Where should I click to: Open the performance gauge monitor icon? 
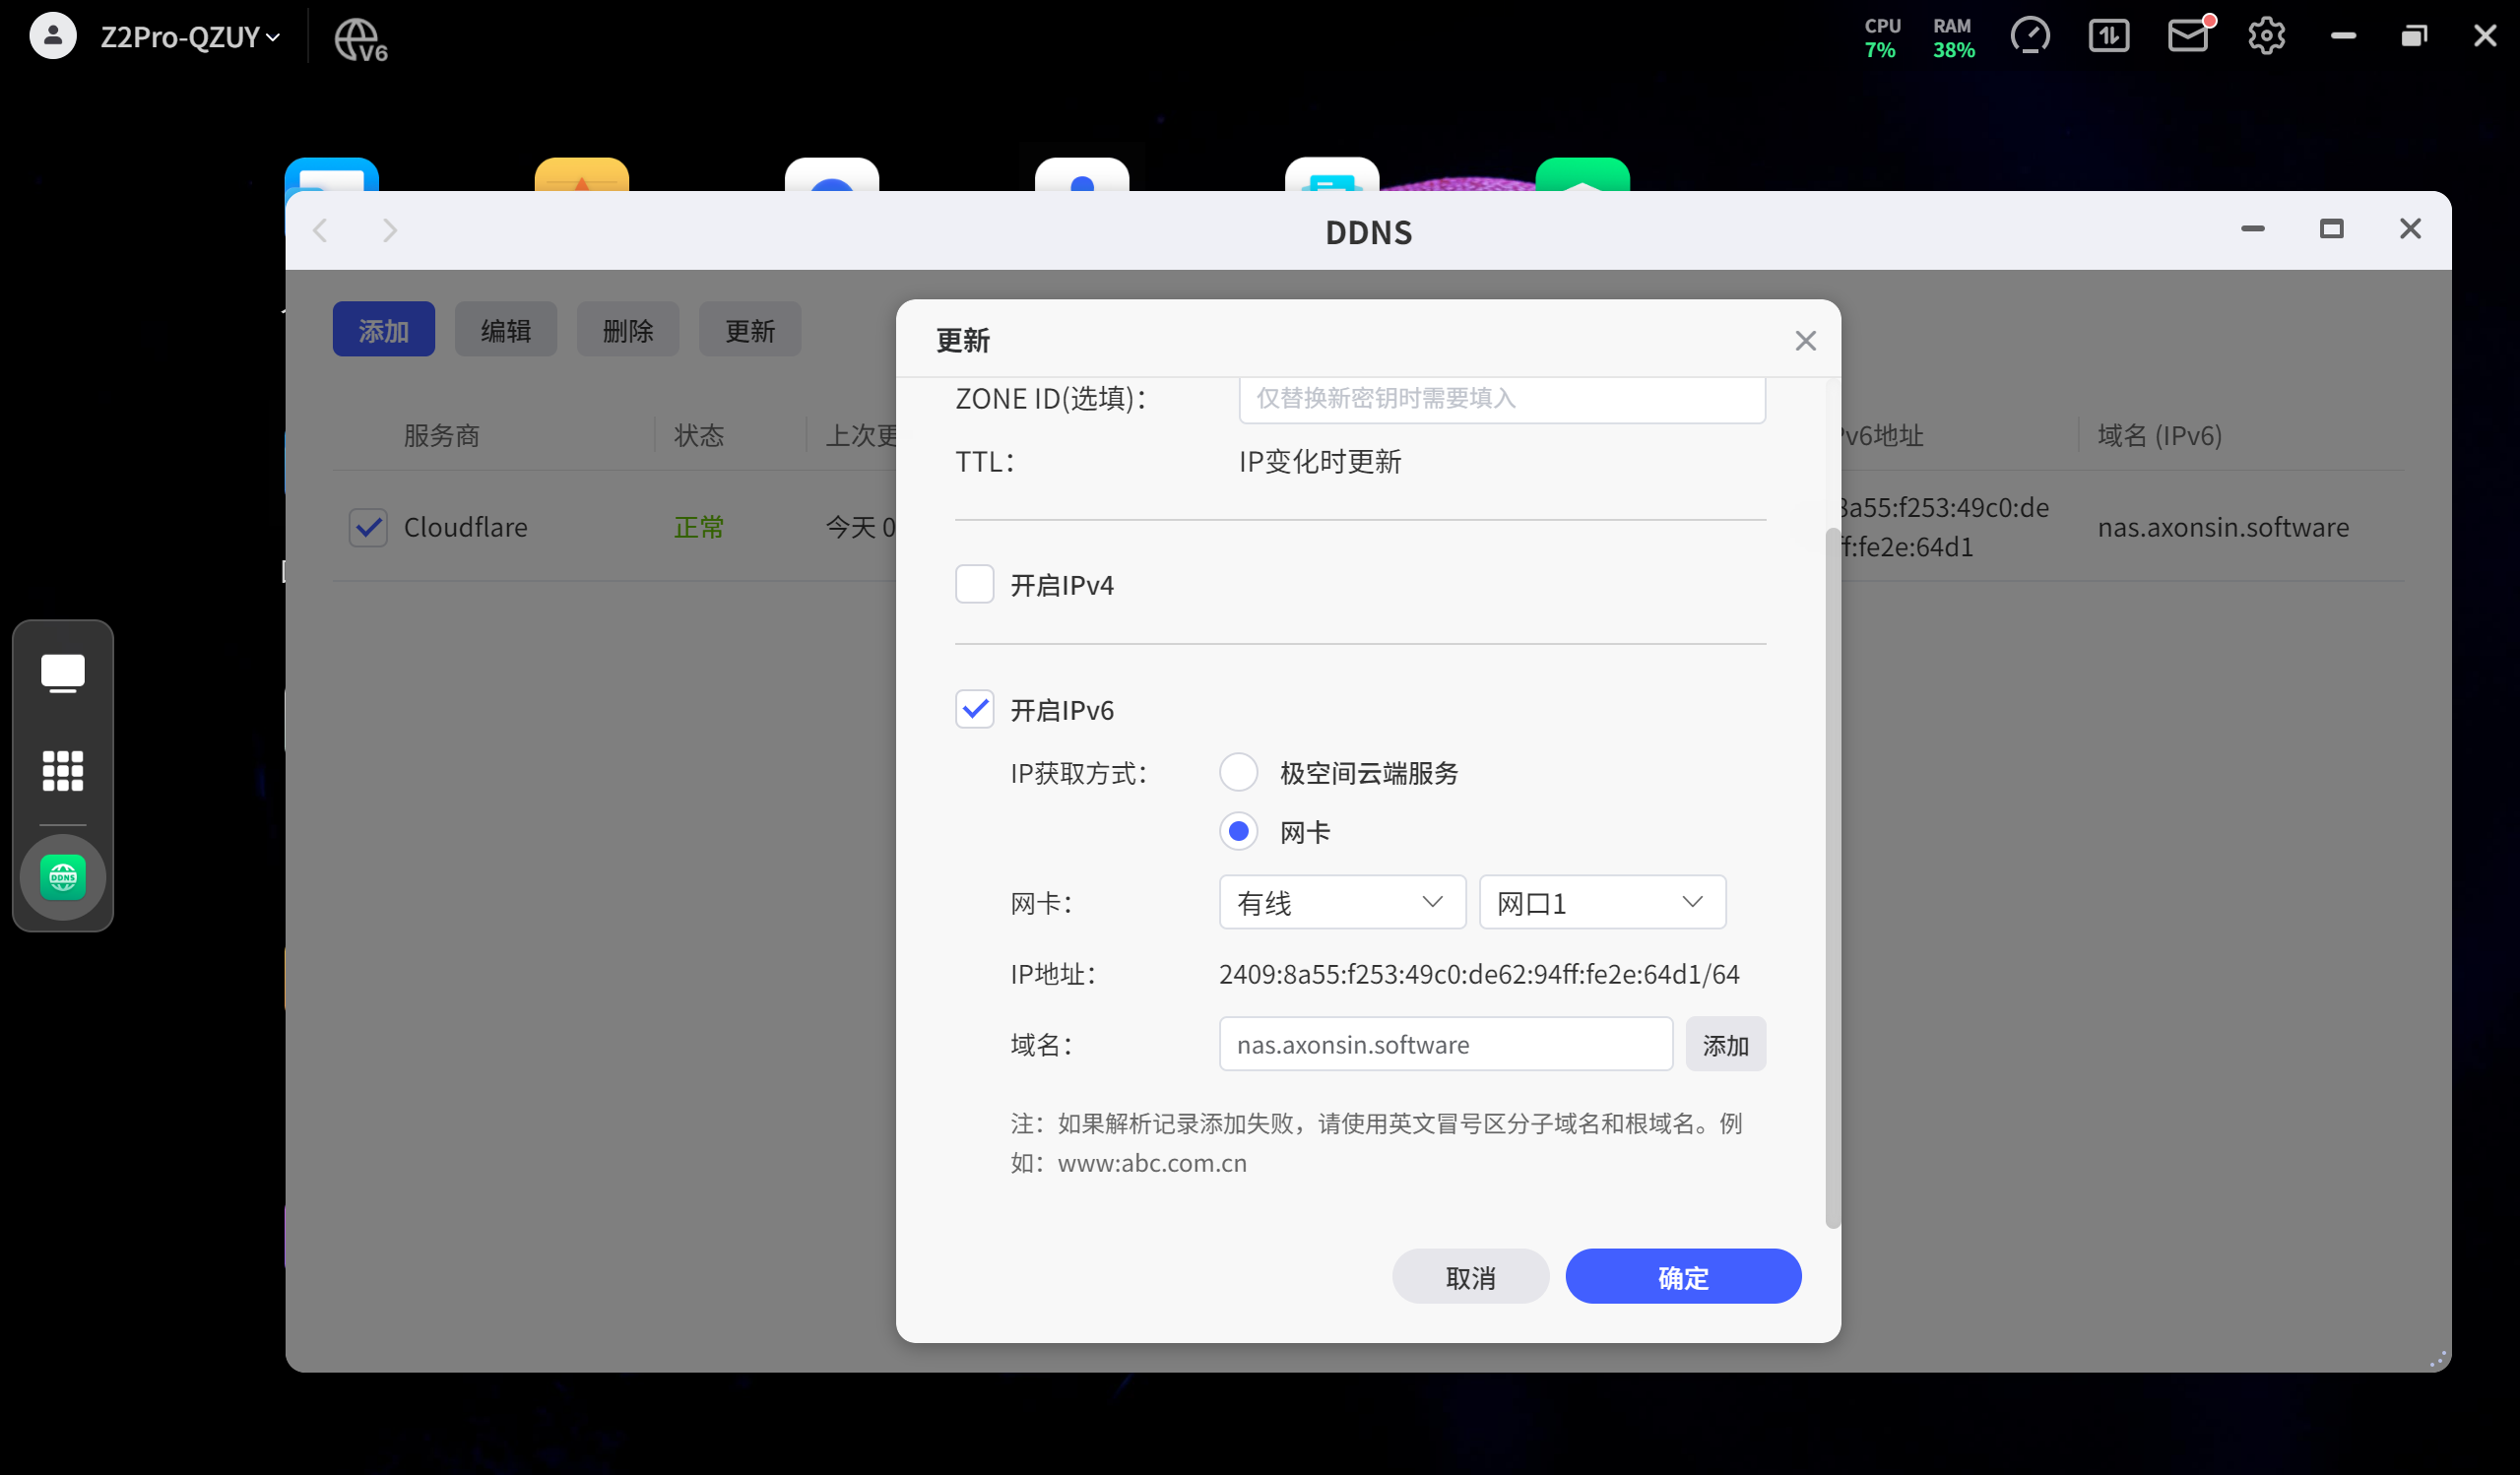point(2029,37)
